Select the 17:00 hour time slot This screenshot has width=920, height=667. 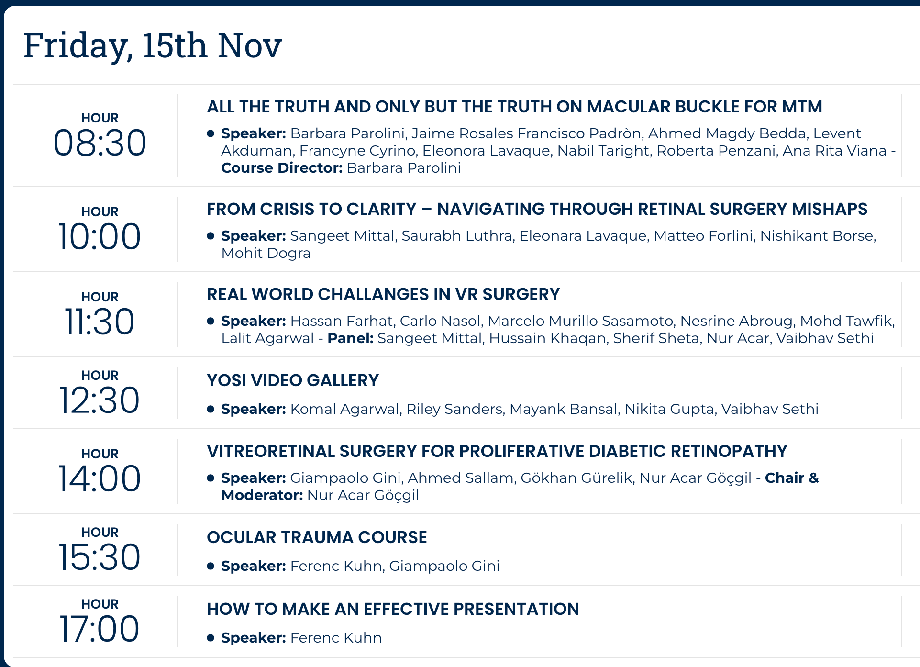click(100, 622)
